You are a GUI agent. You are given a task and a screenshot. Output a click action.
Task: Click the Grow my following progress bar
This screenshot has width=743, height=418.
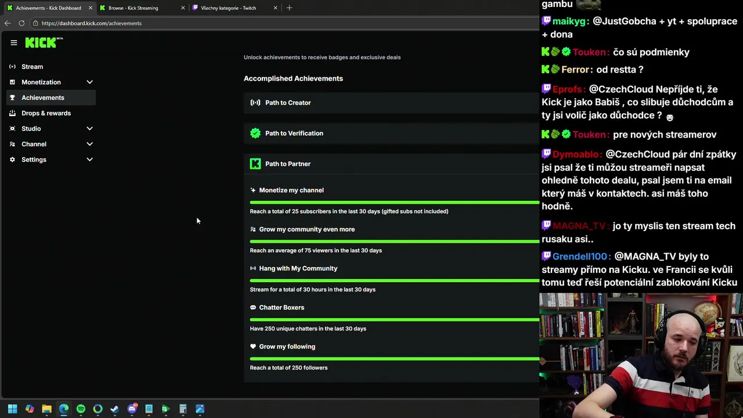tap(395, 359)
